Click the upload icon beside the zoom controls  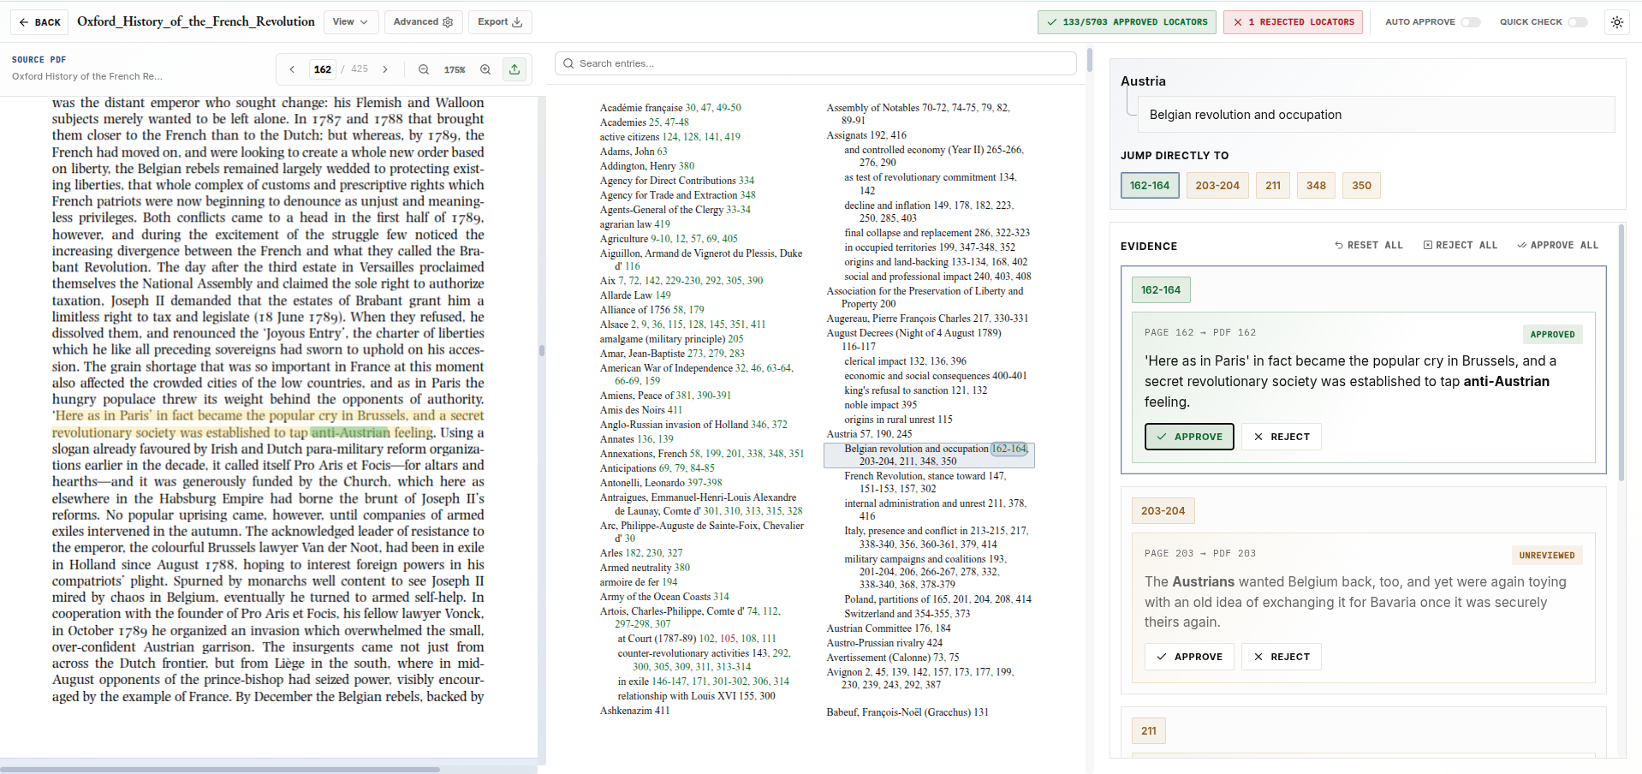514,68
